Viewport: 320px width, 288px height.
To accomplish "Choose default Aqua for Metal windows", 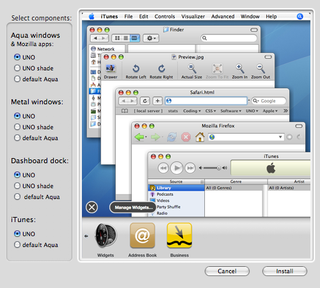I will tap(17, 138).
